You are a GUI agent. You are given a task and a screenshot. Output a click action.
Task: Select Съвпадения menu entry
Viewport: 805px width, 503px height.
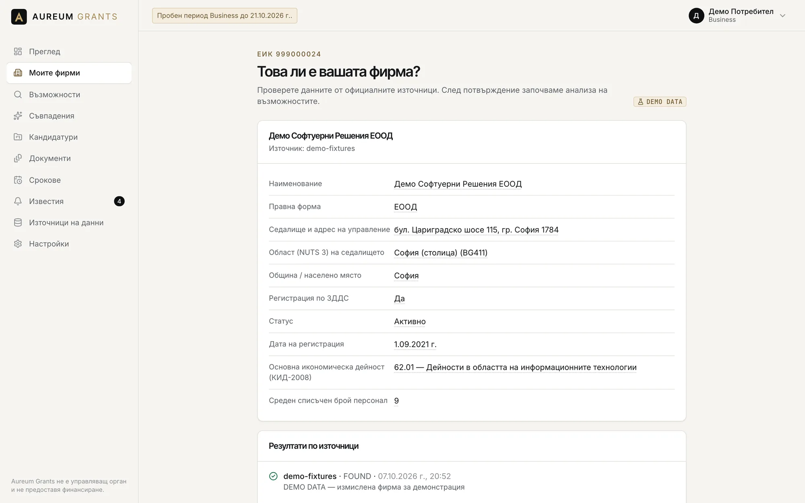coord(69,116)
